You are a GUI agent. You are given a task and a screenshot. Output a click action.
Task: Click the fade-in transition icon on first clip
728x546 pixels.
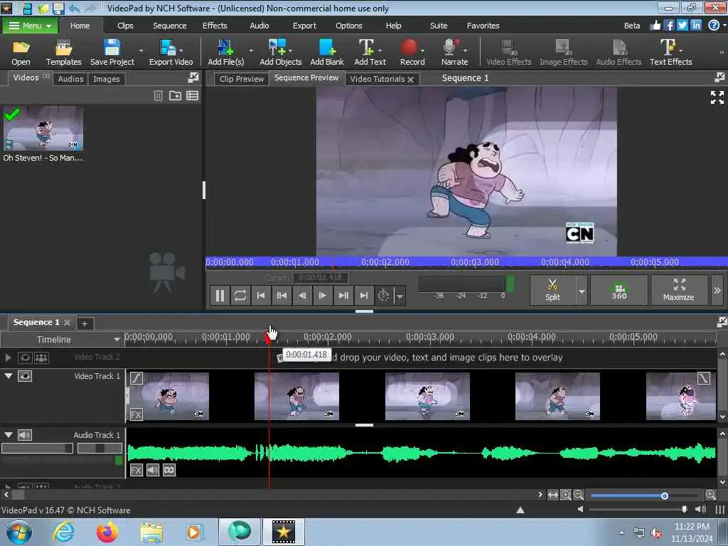click(x=136, y=378)
